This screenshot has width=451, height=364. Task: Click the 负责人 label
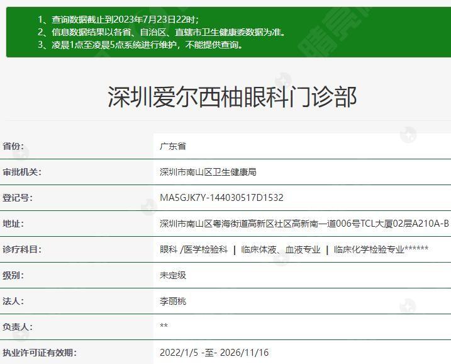coord(18,327)
